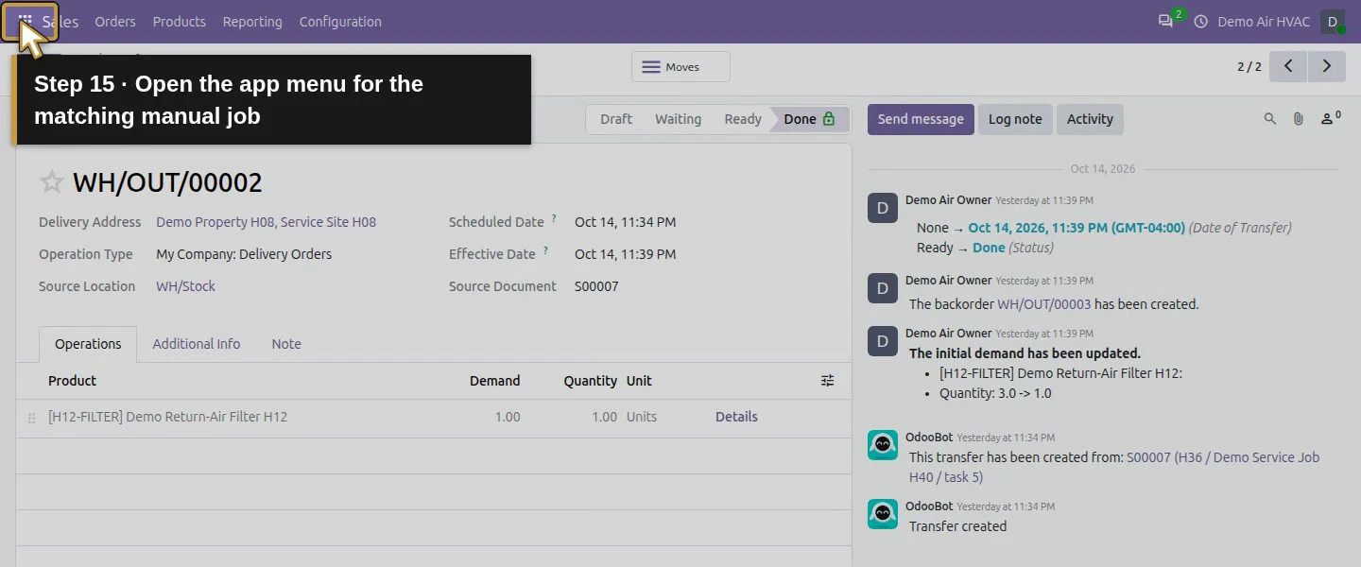Click the Waiting status stage

pyautogui.click(x=678, y=119)
